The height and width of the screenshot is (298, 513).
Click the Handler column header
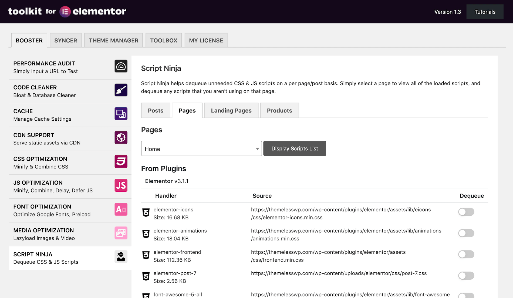[x=166, y=196]
